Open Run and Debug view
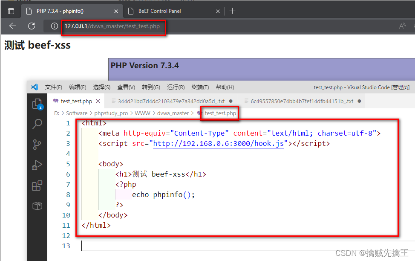 click(37, 165)
